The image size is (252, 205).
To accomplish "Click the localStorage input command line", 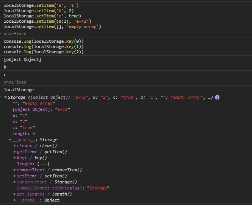I will coord(19,90).
